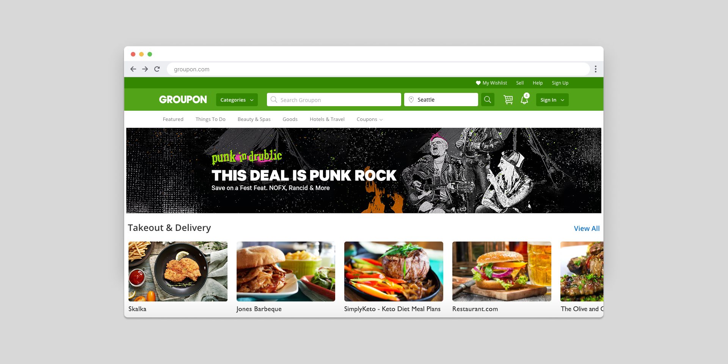Select the Beauty & Spas tab
The height and width of the screenshot is (364, 728).
pyautogui.click(x=254, y=119)
